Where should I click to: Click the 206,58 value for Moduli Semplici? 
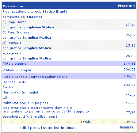pos(129,70)
